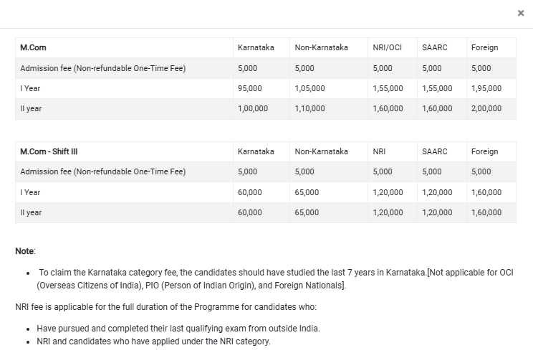Click the NRI/OCI column header
533x358 pixels.
(388, 47)
